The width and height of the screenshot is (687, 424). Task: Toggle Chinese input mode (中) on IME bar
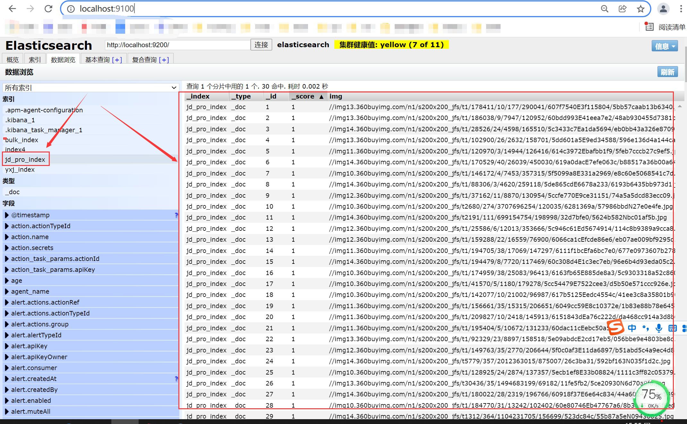coord(632,328)
